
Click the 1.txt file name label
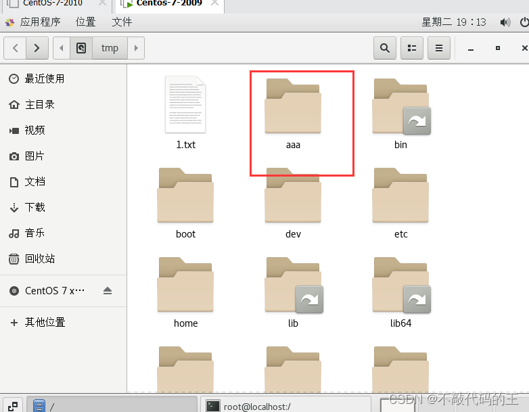[x=185, y=145]
